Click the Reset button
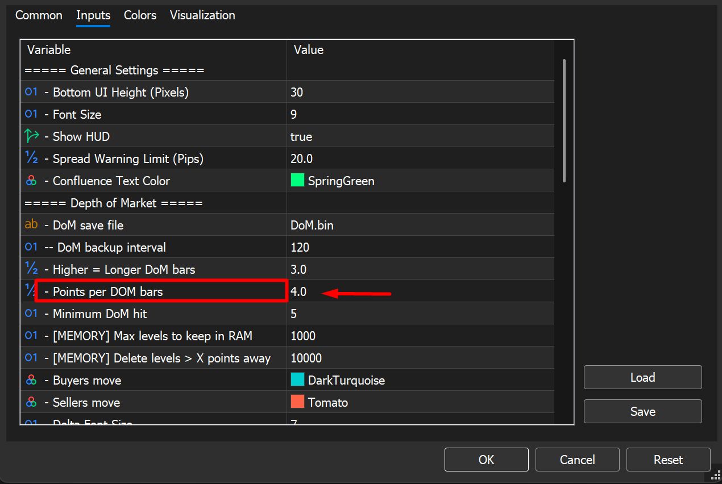This screenshot has width=722, height=484. tap(668, 460)
